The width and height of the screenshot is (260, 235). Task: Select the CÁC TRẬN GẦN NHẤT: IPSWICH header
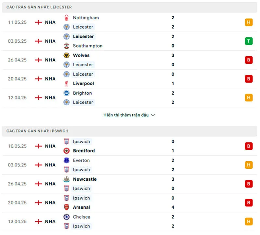pyautogui.click(x=37, y=131)
